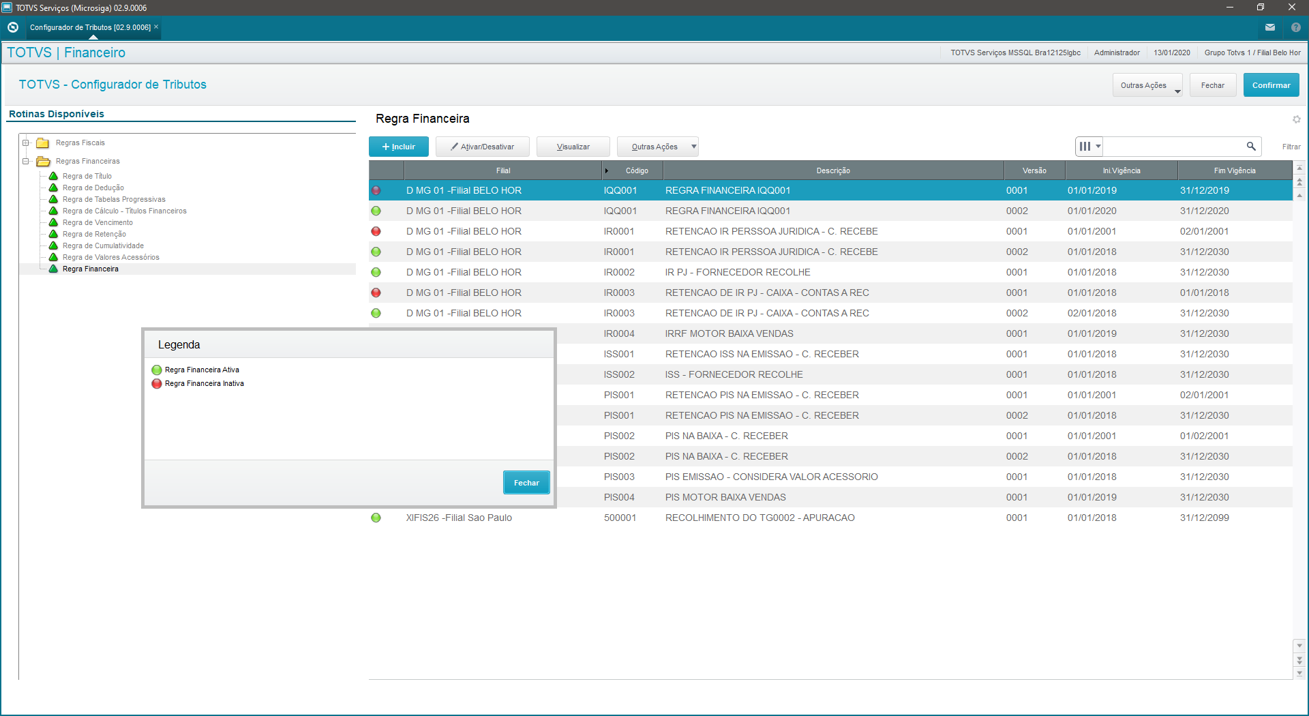This screenshot has height=716, width=1309.
Task: Select Regra de Cálculo - Títulos Financeiros
Action: point(125,211)
